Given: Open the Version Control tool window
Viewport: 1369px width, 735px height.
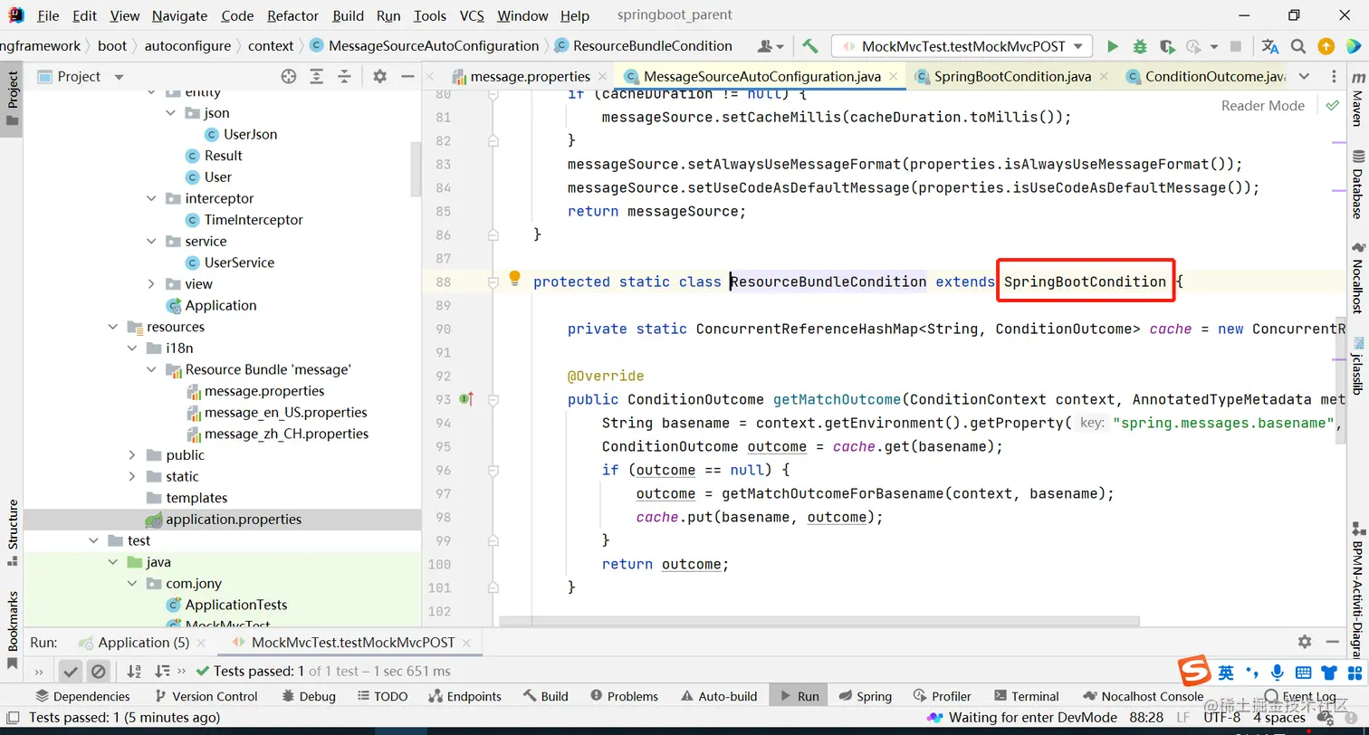Looking at the screenshot, I should tap(206, 696).
